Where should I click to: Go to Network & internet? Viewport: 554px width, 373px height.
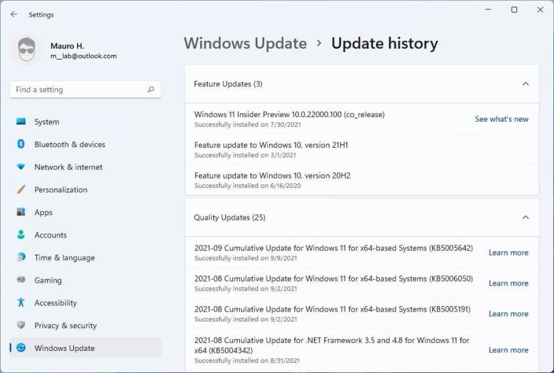[68, 167]
